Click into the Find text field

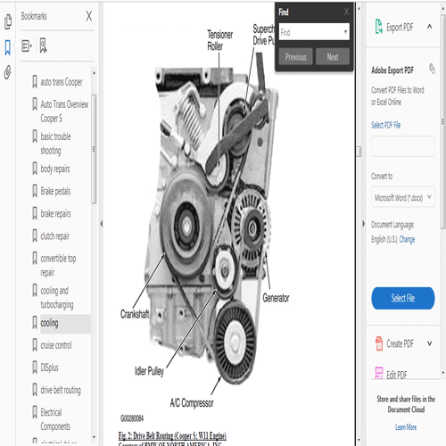click(310, 32)
